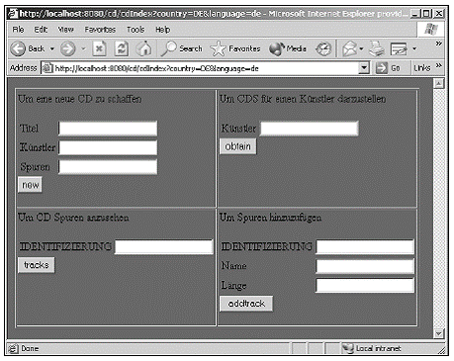Image resolution: width=454 pixels, height=361 pixels.
Task: Click the Titel input field
Action: click(x=108, y=129)
